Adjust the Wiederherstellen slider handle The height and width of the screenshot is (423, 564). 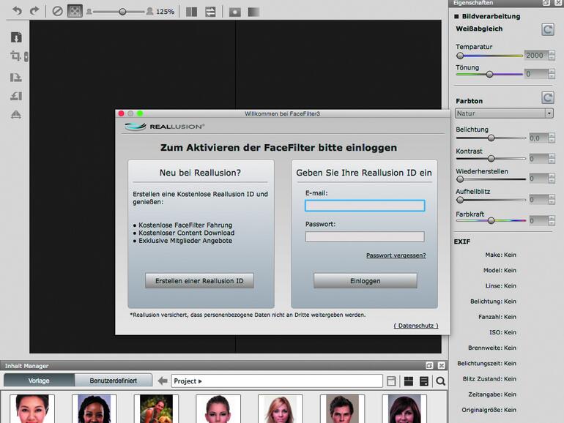(x=460, y=179)
